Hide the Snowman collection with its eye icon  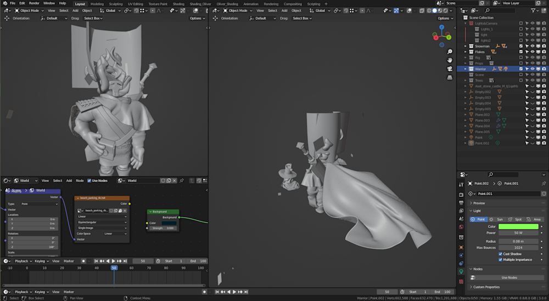(x=531, y=46)
